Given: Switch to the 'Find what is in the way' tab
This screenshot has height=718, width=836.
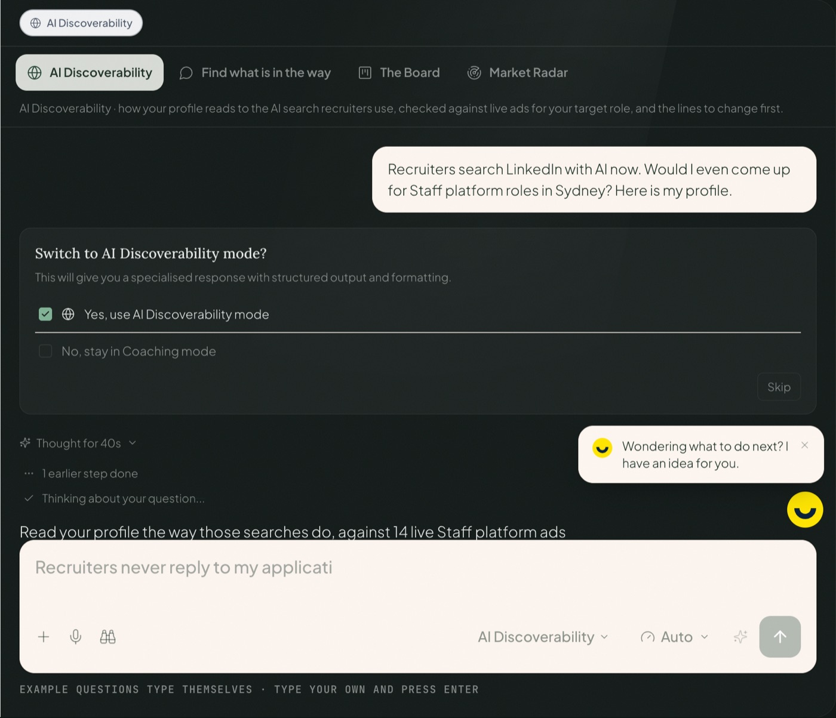Looking at the screenshot, I should [255, 73].
